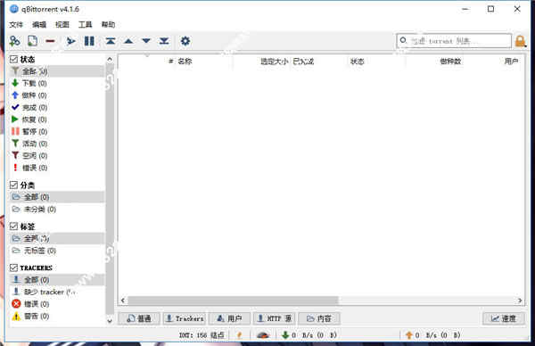Select 全部 under the 标签 section
535x346 pixels.
(57, 238)
